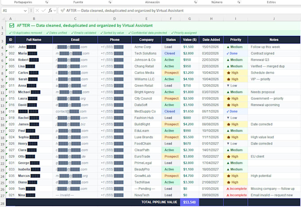Select 'Needs proposal' note cell
301x207 pixels.
click(274, 92)
